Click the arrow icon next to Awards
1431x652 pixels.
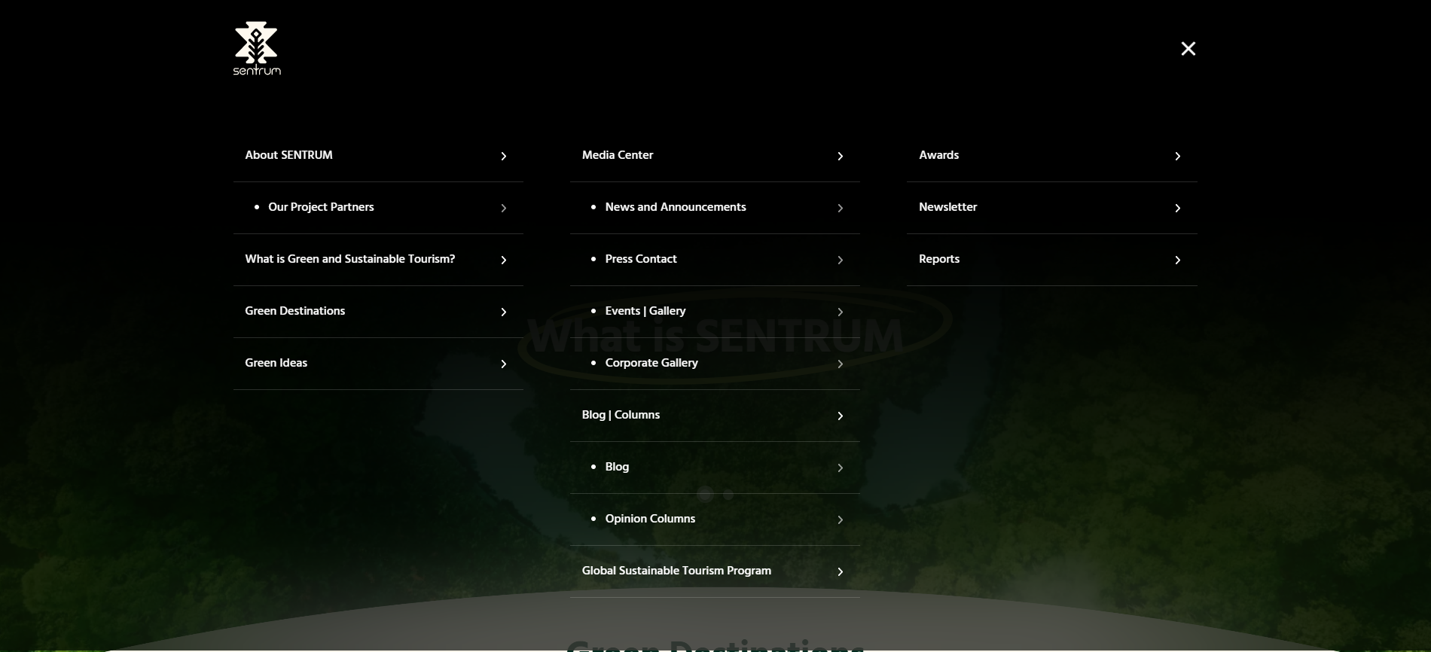point(1177,156)
